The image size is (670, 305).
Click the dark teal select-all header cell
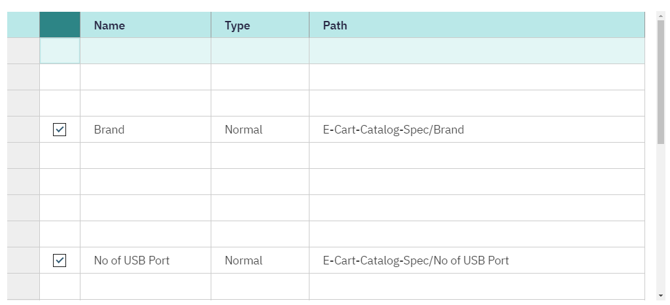[x=60, y=25]
